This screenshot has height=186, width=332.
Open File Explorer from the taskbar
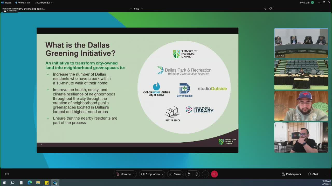click(38, 183)
